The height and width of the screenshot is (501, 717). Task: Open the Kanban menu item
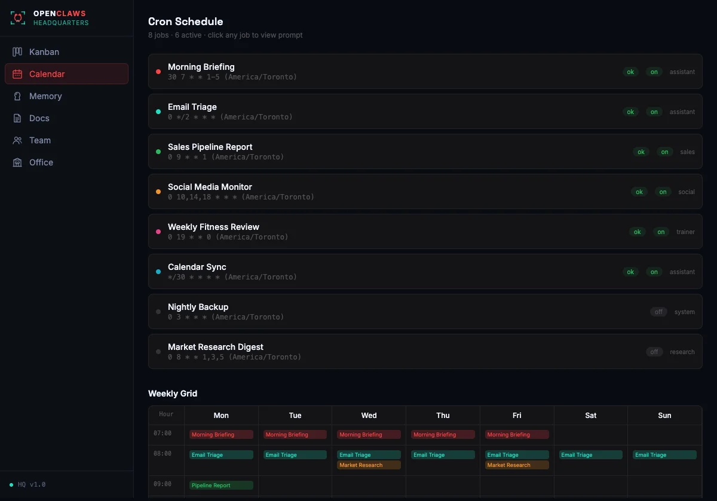66,52
